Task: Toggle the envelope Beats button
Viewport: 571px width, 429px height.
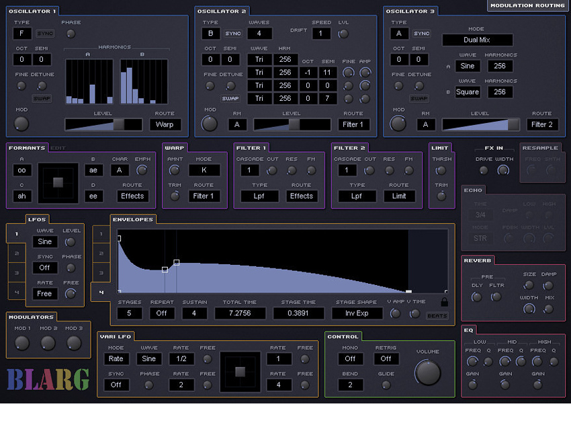Action: click(x=437, y=315)
